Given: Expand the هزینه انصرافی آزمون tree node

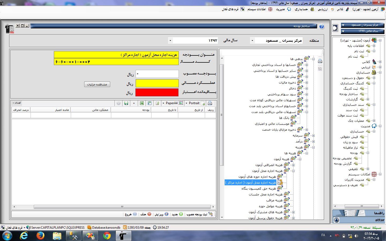Looking at the screenshot, I should pyautogui.click(x=293, y=165).
